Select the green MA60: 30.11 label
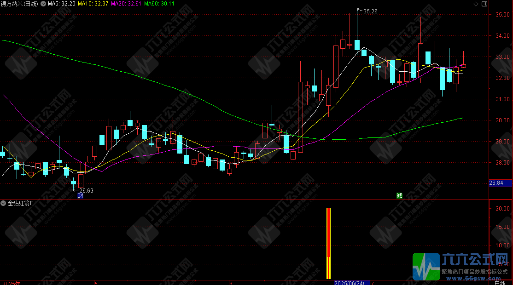This screenshot has width=513, height=285. pyautogui.click(x=159, y=4)
